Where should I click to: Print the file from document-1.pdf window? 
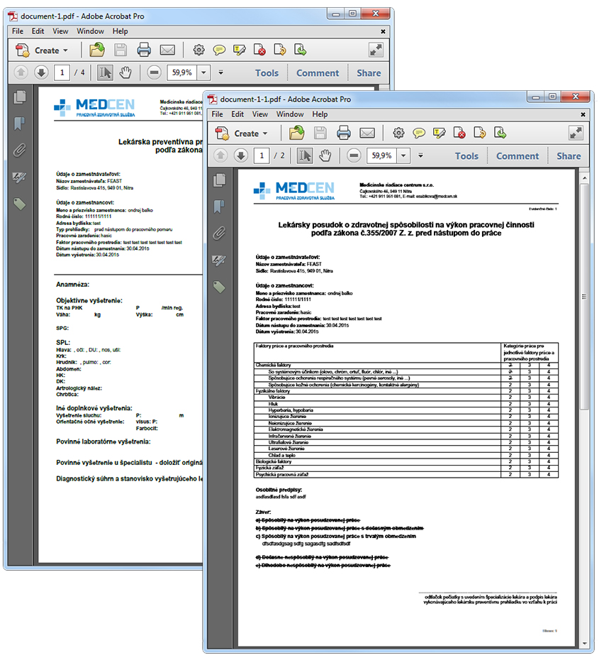tap(144, 50)
